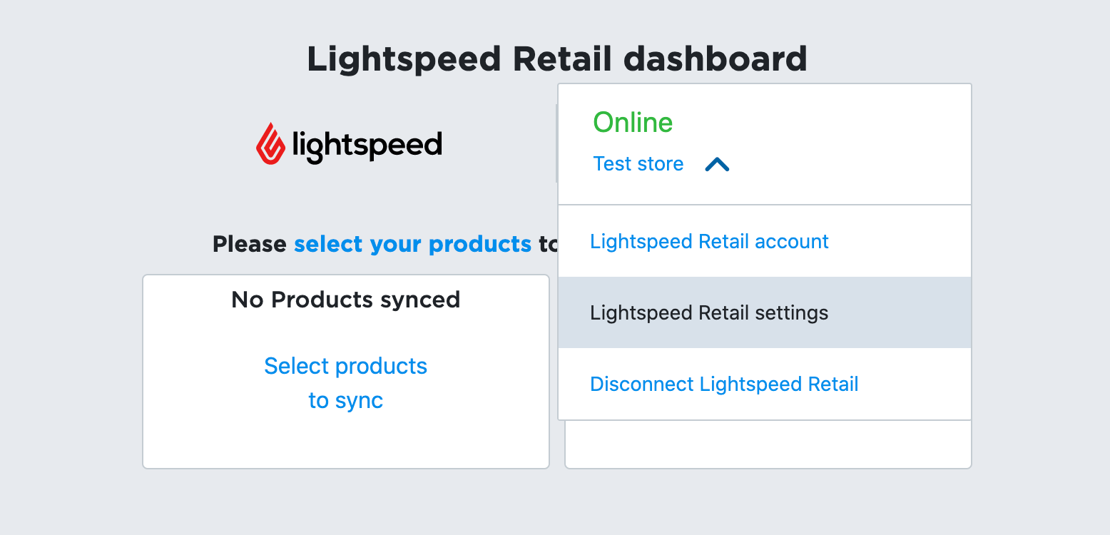Click the 'No Products synced' heading
1110x535 pixels.
click(x=346, y=300)
